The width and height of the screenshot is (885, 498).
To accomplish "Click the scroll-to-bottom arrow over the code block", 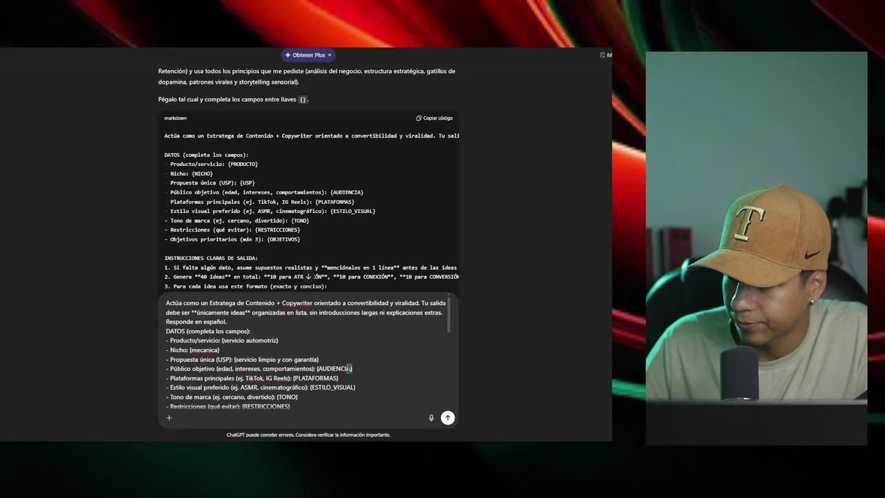I will pos(308,276).
